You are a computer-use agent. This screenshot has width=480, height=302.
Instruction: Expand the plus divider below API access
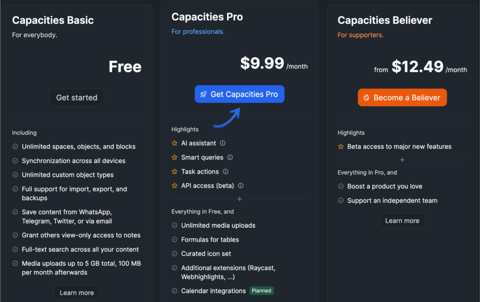point(240,199)
